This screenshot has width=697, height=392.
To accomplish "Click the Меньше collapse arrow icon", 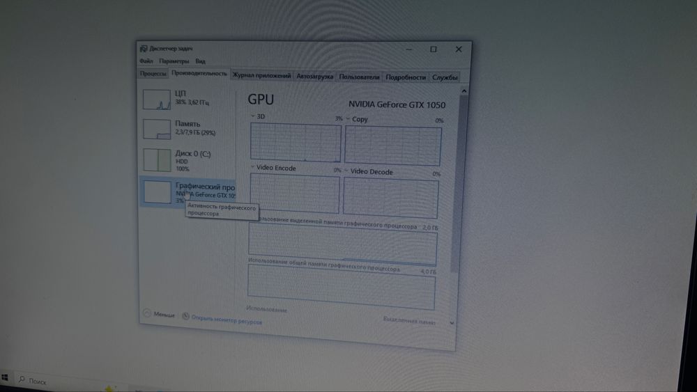I will coord(147,313).
